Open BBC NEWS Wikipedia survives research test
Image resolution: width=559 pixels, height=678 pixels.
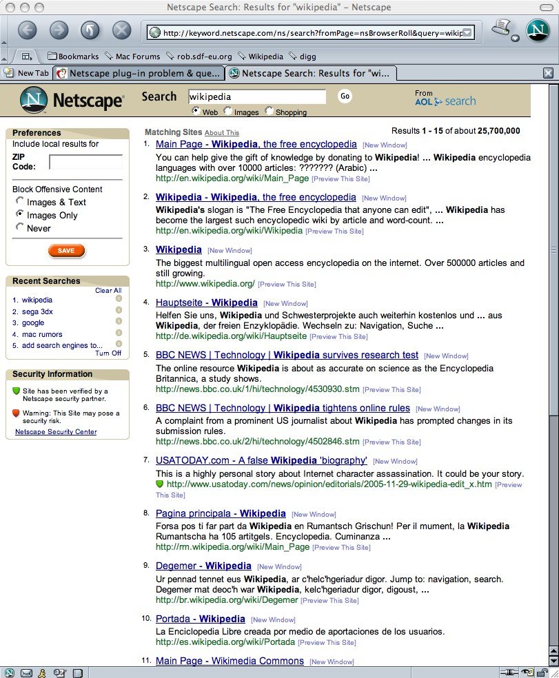coord(287,355)
